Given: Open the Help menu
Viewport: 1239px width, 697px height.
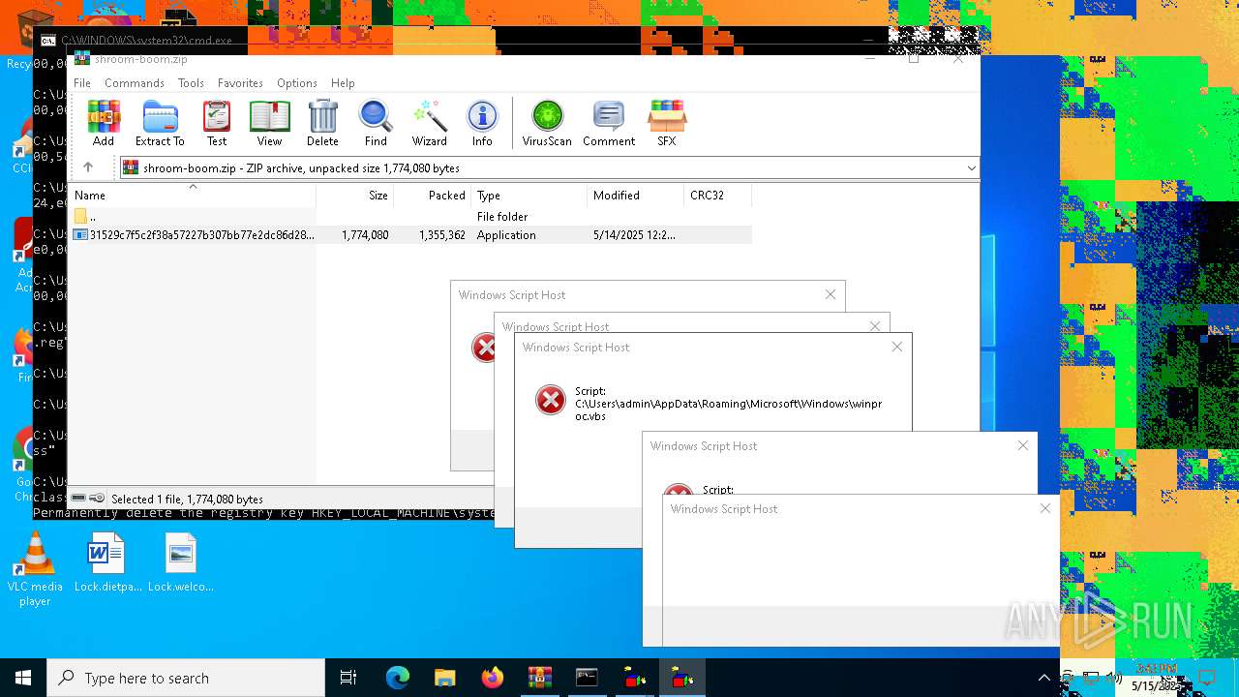Looking at the screenshot, I should 343,83.
